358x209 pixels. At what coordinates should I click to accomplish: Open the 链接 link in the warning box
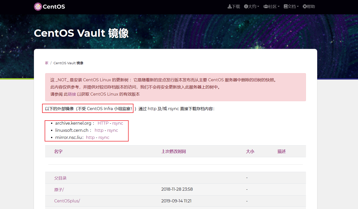pos(72,94)
